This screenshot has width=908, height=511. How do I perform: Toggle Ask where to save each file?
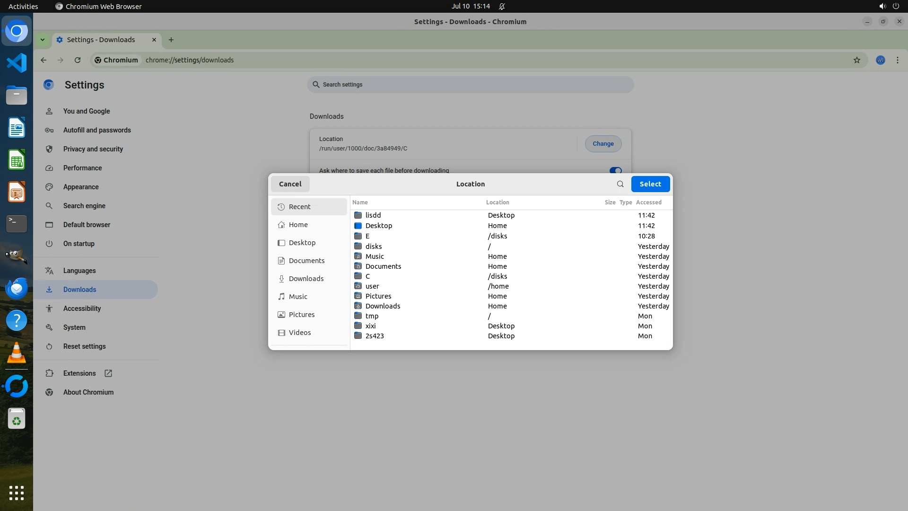point(615,170)
